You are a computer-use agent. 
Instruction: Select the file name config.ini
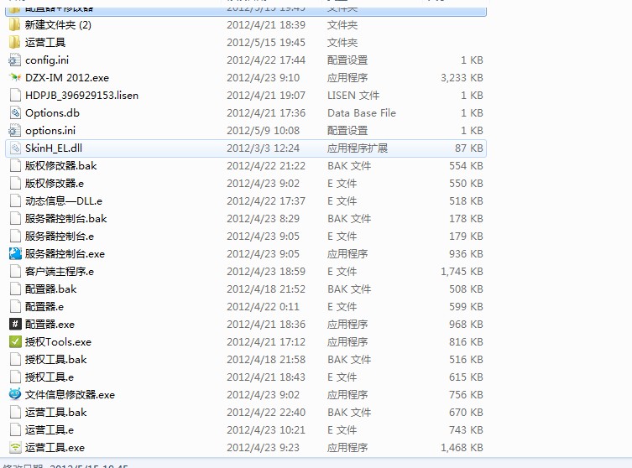pos(47,60)
